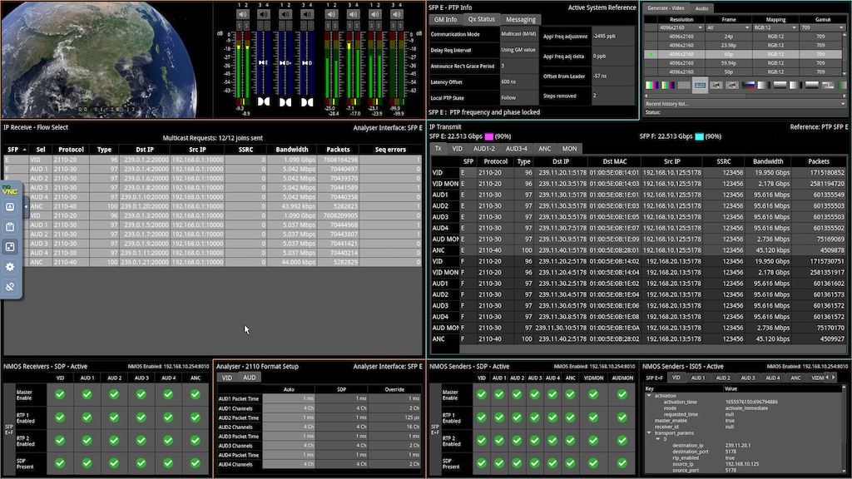Viewport: 852px width, 479px height.
Task: Select the AUD tab in Format Setup
Action: [x=249, y=378]
